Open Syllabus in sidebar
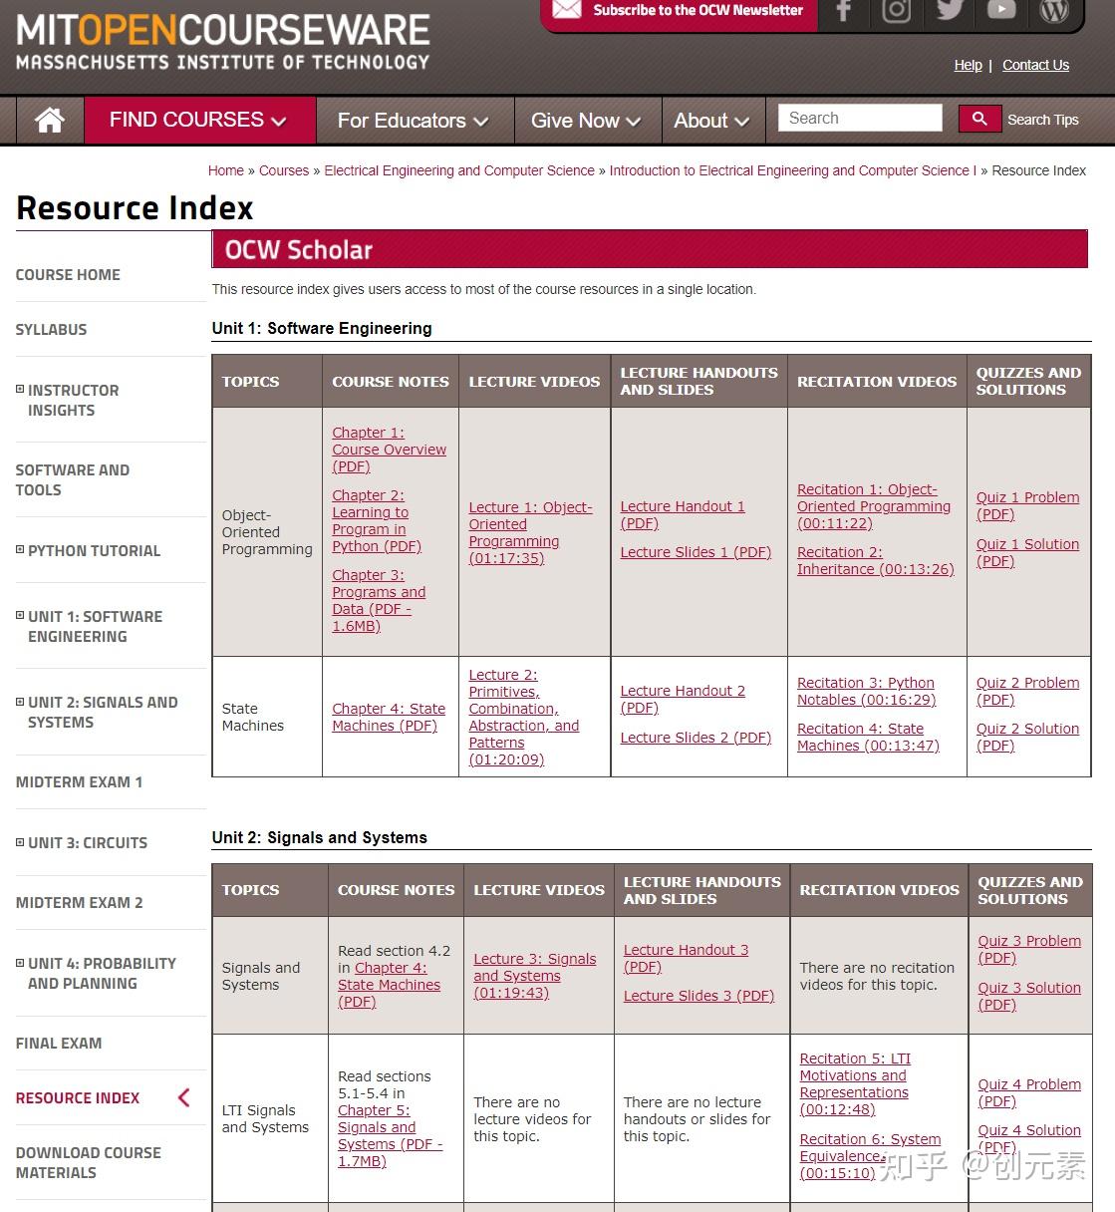1115x1212 pixels. pyautogui.click(x=51, y=329)
